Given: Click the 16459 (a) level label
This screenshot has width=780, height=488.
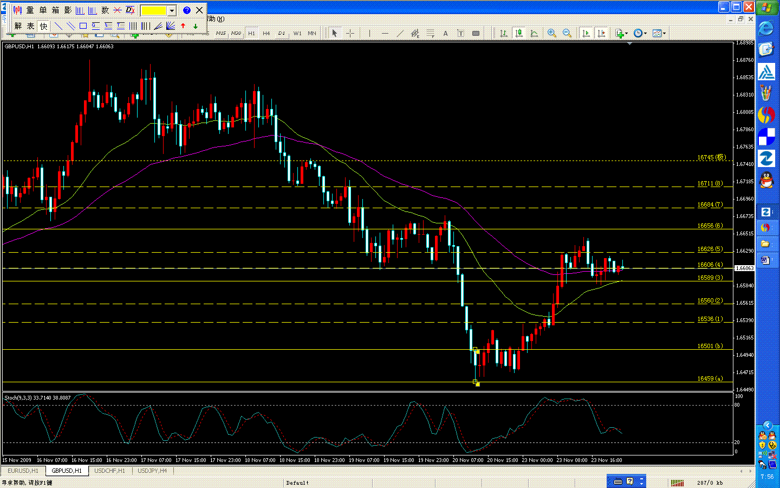Looking at the screenshot, I should [710, 378].
